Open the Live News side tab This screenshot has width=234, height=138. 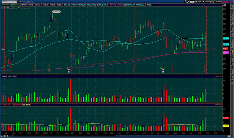[232, 80]
